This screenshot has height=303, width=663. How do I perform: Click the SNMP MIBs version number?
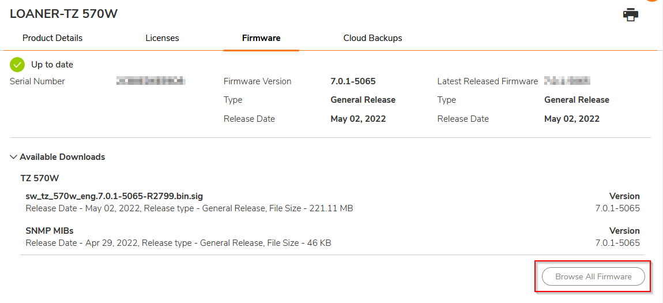[x=617, y=243]
